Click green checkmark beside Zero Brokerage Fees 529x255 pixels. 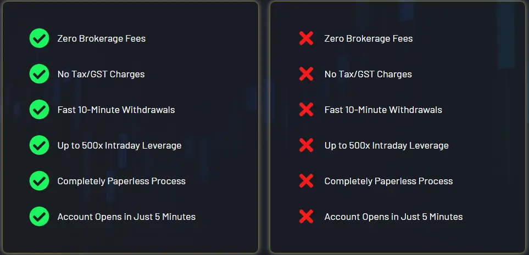[x=39, y=38]
